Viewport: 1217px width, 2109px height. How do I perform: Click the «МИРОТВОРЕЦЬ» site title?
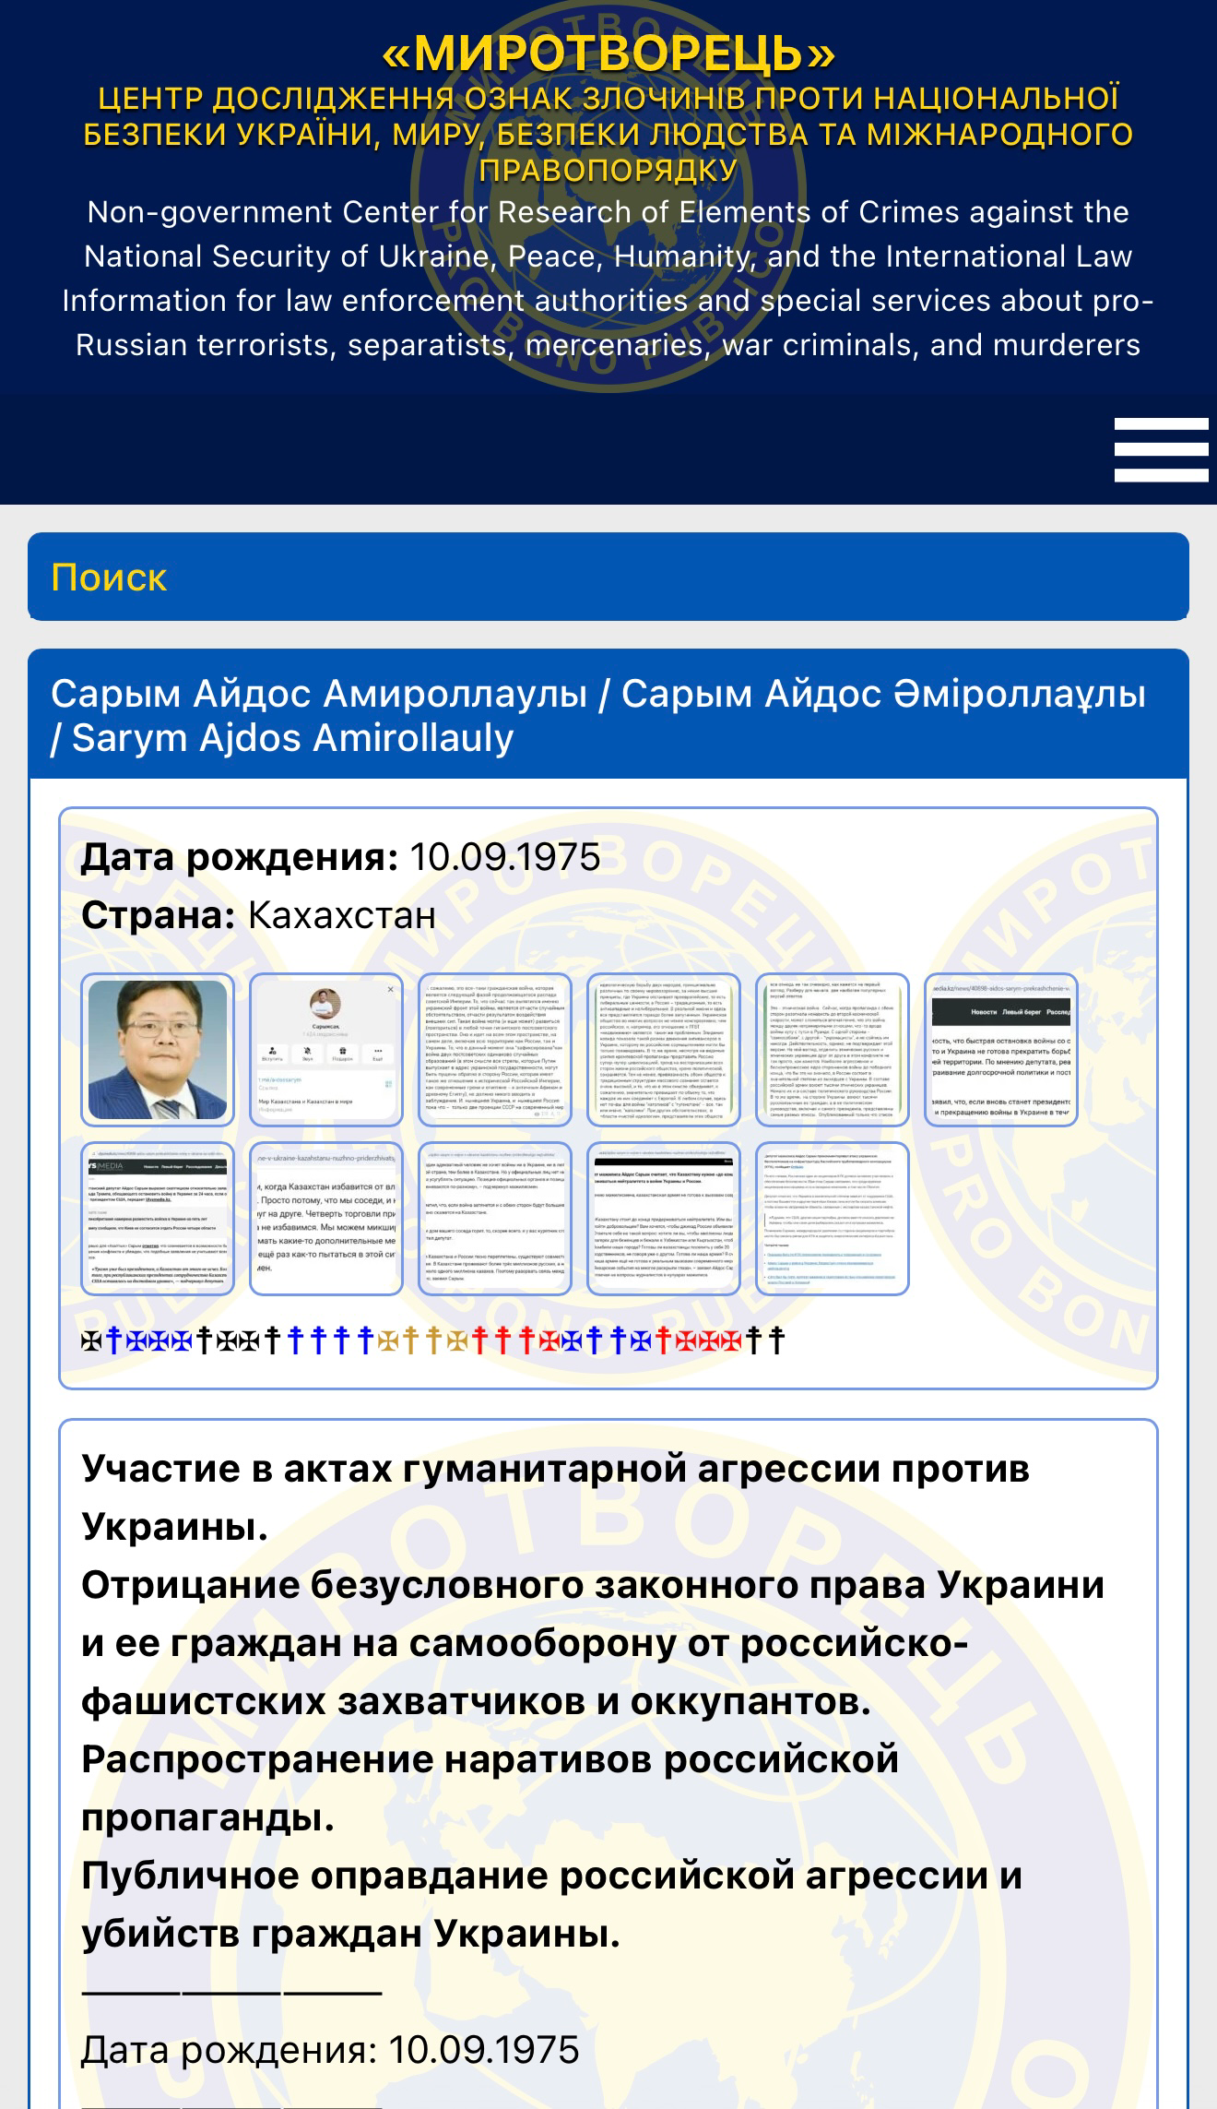pyautogui.click(x=608, y=54)
